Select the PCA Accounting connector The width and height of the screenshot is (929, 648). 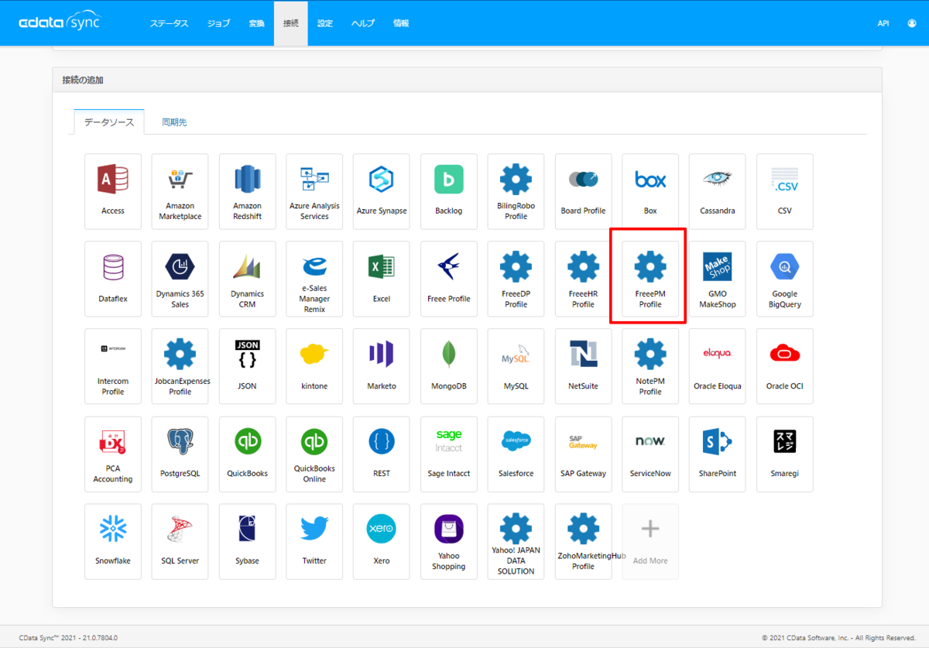(x=113, y=454)
